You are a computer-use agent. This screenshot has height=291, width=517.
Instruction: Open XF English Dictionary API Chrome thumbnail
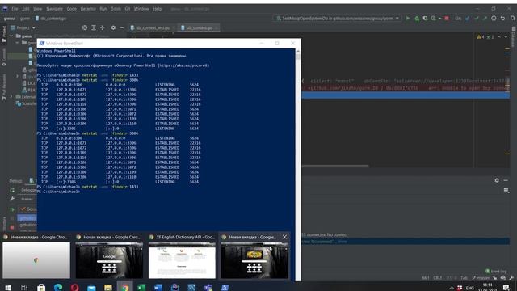tap(182, 256)
